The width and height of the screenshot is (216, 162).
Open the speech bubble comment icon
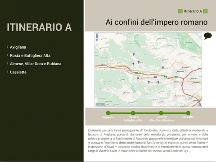[208, 36]
